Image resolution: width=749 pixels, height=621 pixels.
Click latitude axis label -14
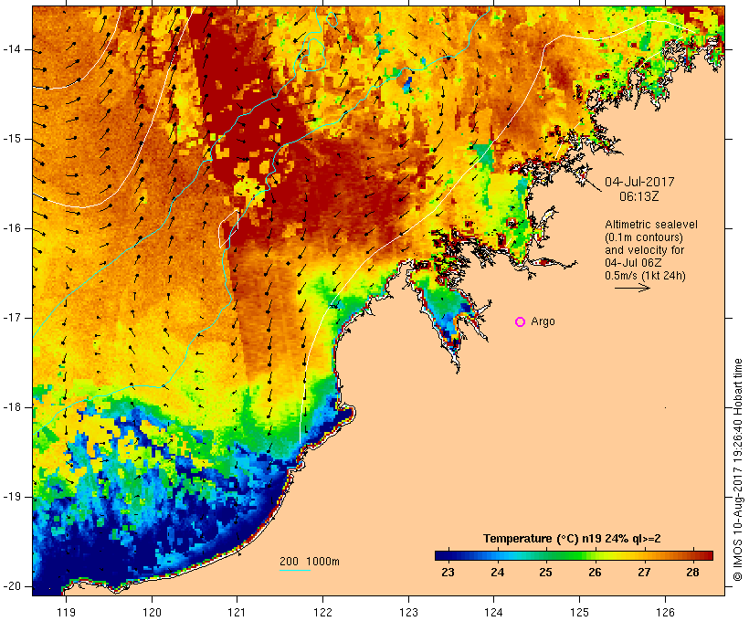click(x=12, y=49)
